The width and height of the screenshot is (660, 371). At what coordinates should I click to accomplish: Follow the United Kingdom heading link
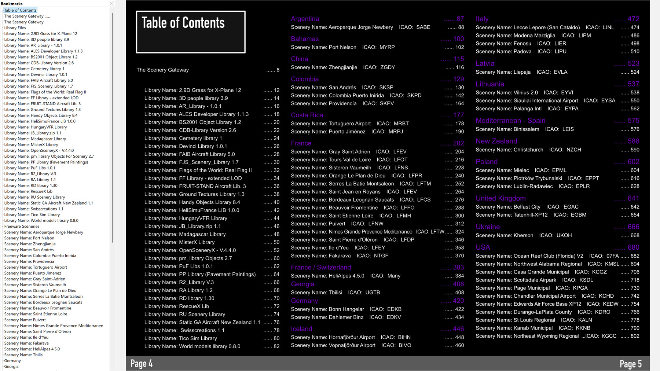(x=501, y=198)
